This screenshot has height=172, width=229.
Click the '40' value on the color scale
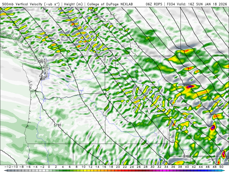coord(187,167)
